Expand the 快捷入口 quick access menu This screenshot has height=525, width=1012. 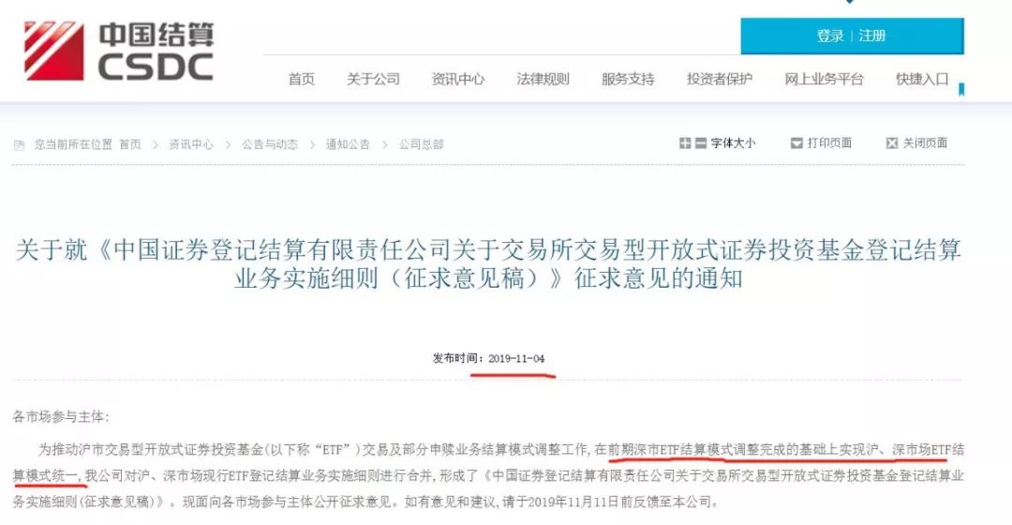922,79
